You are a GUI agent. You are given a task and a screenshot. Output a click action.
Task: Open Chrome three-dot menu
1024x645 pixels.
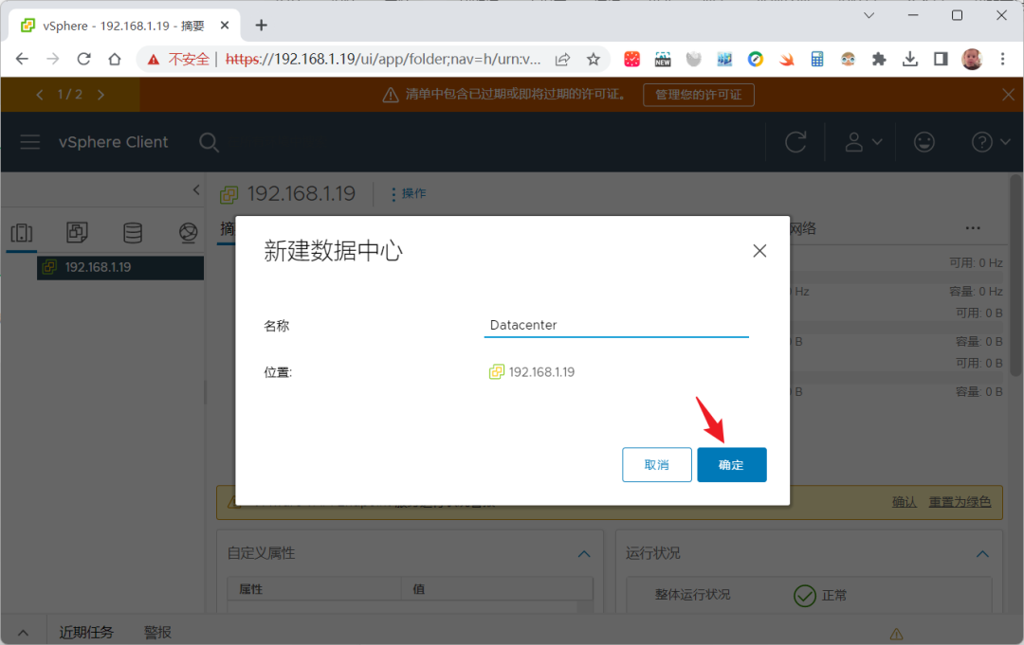pos(1002,60)
